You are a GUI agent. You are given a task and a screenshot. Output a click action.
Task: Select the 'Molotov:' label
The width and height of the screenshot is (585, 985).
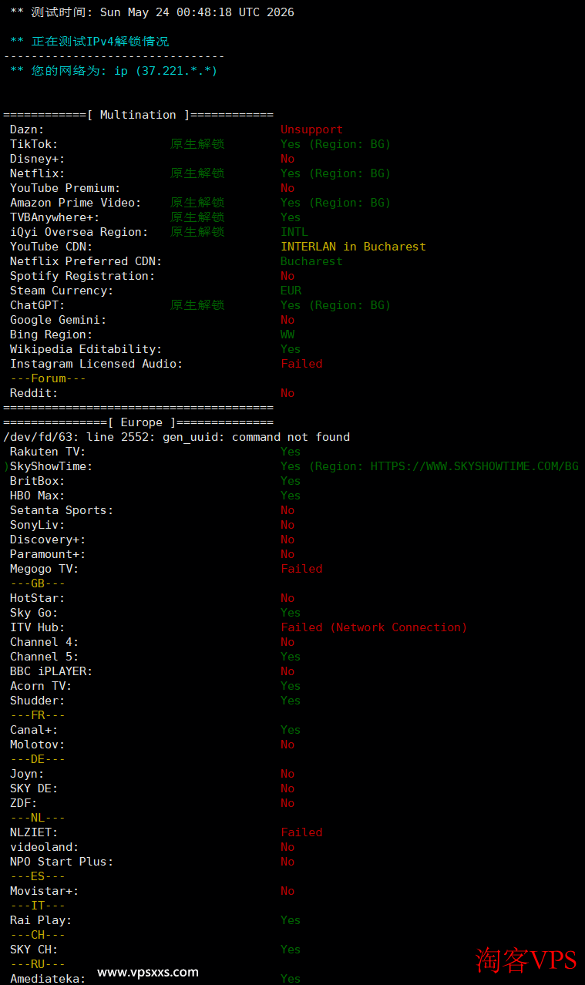[x=37, y=745]
